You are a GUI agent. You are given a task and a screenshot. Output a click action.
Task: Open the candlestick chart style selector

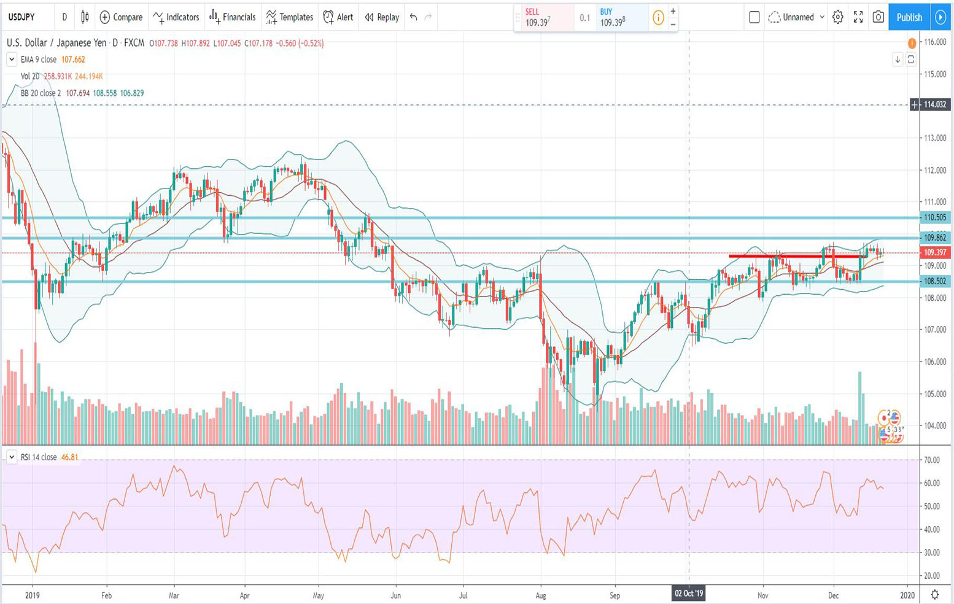(85, 17)
